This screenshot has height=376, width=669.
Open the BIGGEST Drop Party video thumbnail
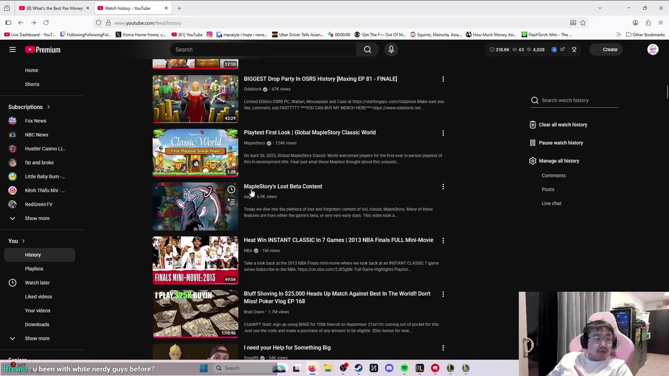pyautogui.click(x=195, y=99)
